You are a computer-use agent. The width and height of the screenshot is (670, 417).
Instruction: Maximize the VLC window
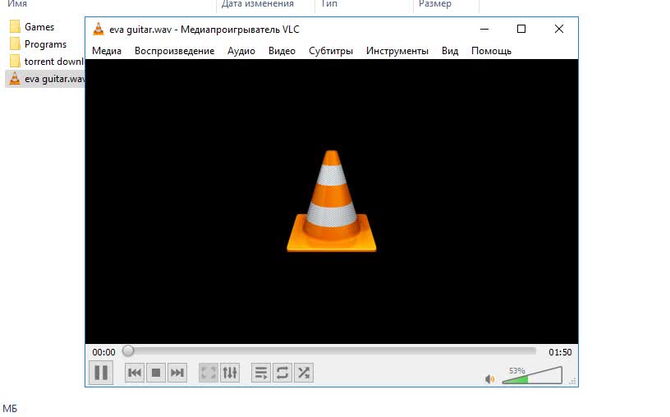pyautogui.click(x=521, y=29)
